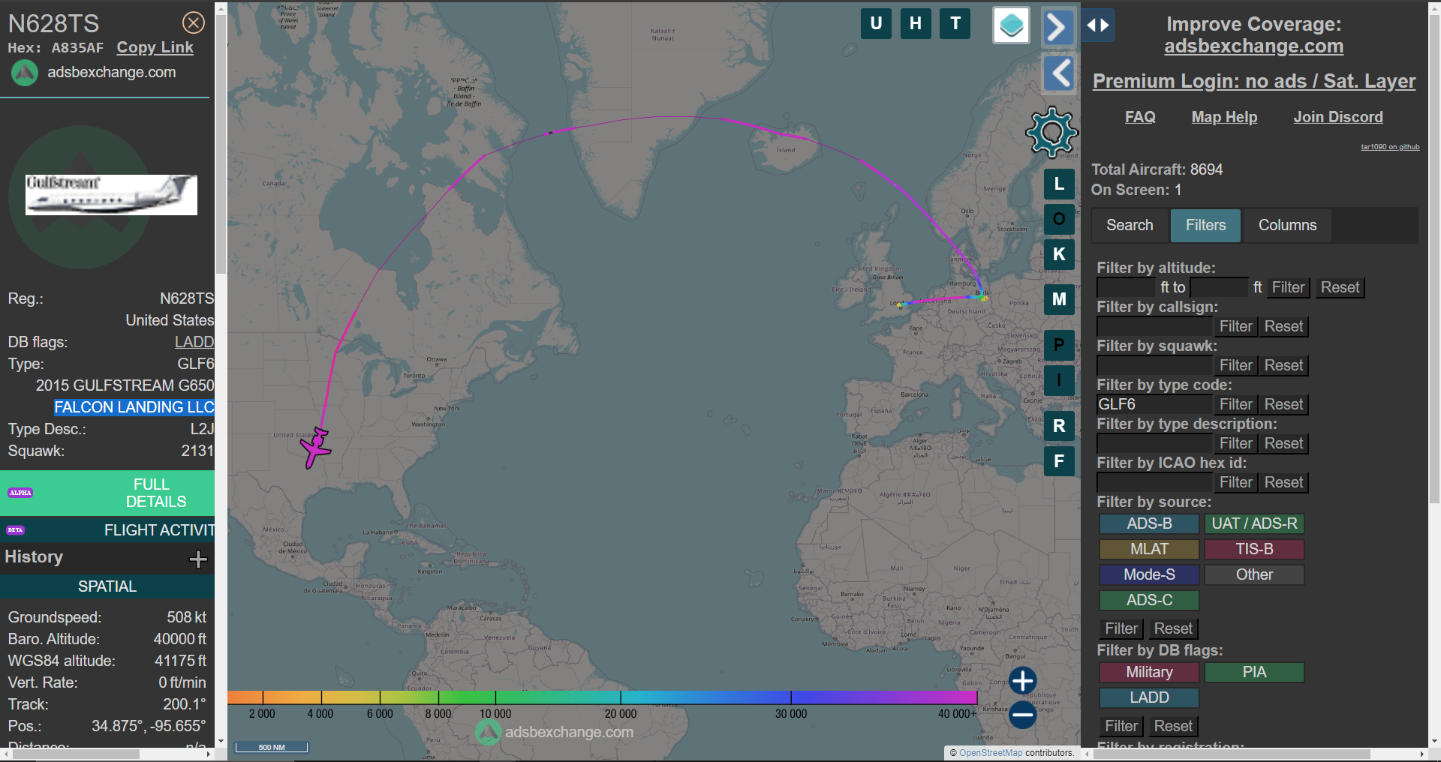This screenshot has width=1441, height=762.
Task: Toggle the UAT / ADS-R source filter
Action: pyautogui.click(x=1254, y=523)
